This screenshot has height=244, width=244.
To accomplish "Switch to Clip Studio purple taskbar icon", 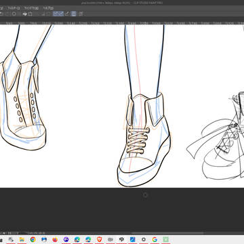I will tap(66, 239).
